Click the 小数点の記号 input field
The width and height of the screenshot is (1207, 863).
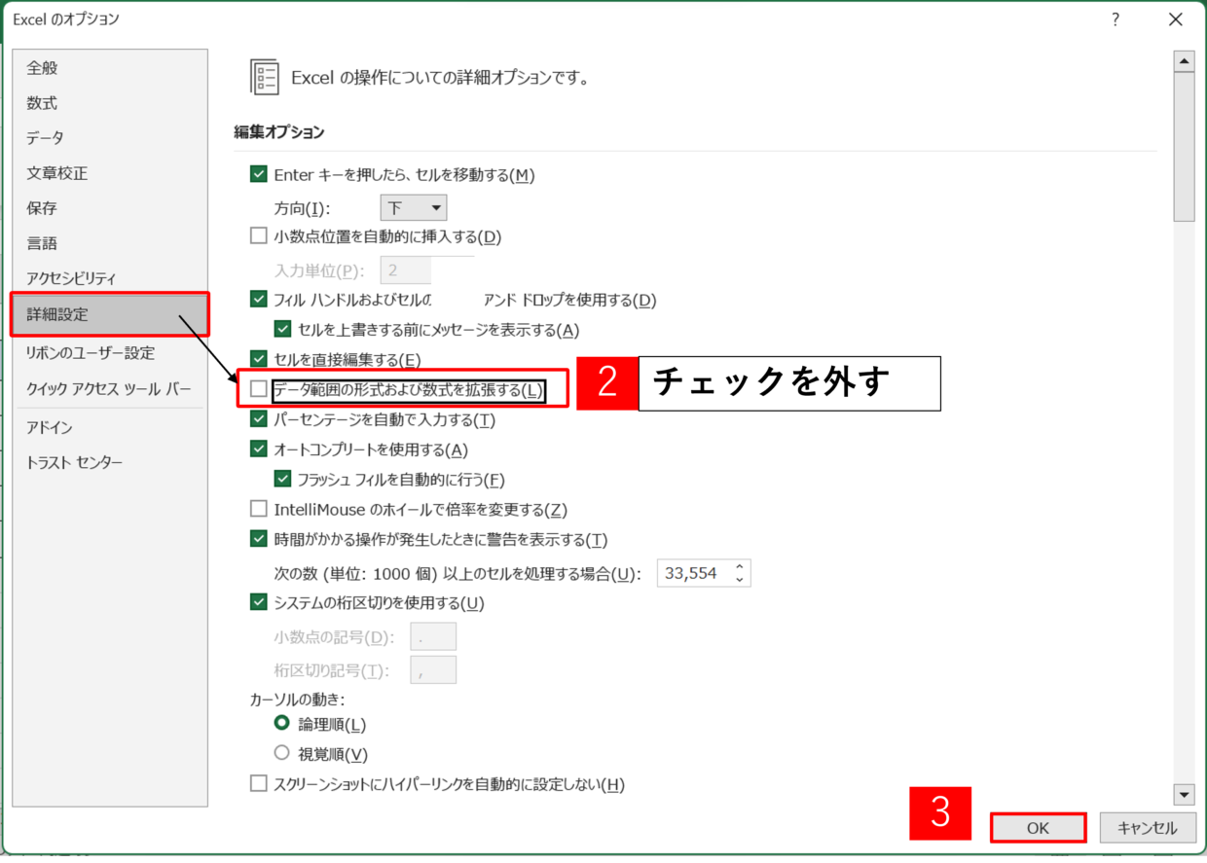(433, 637)
